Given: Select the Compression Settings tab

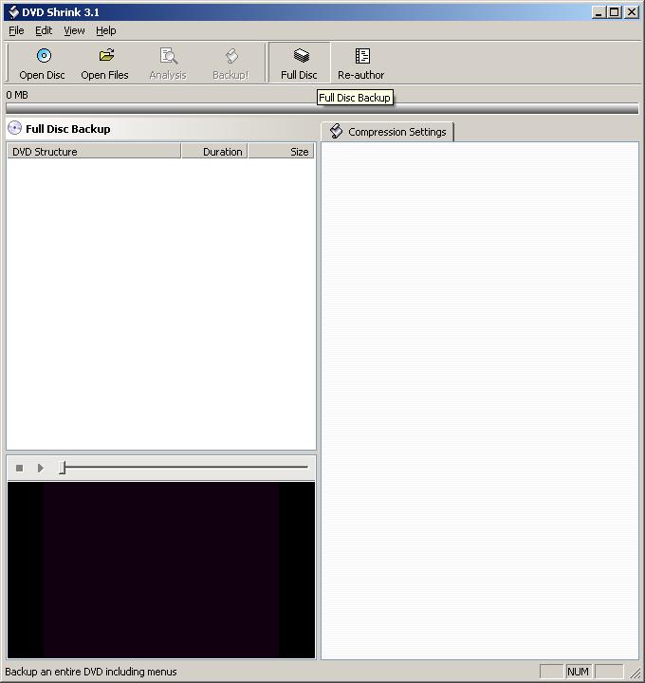Looking at the screenshot, I should click(388, 132).
